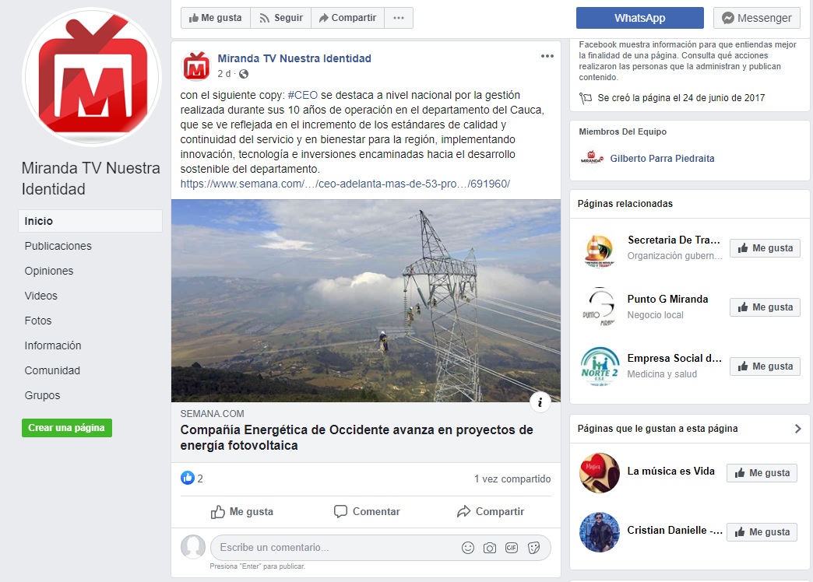This screenshot has height=582, width=813.
Task: Open the semana.com article link
Action: tap(345, 184)
